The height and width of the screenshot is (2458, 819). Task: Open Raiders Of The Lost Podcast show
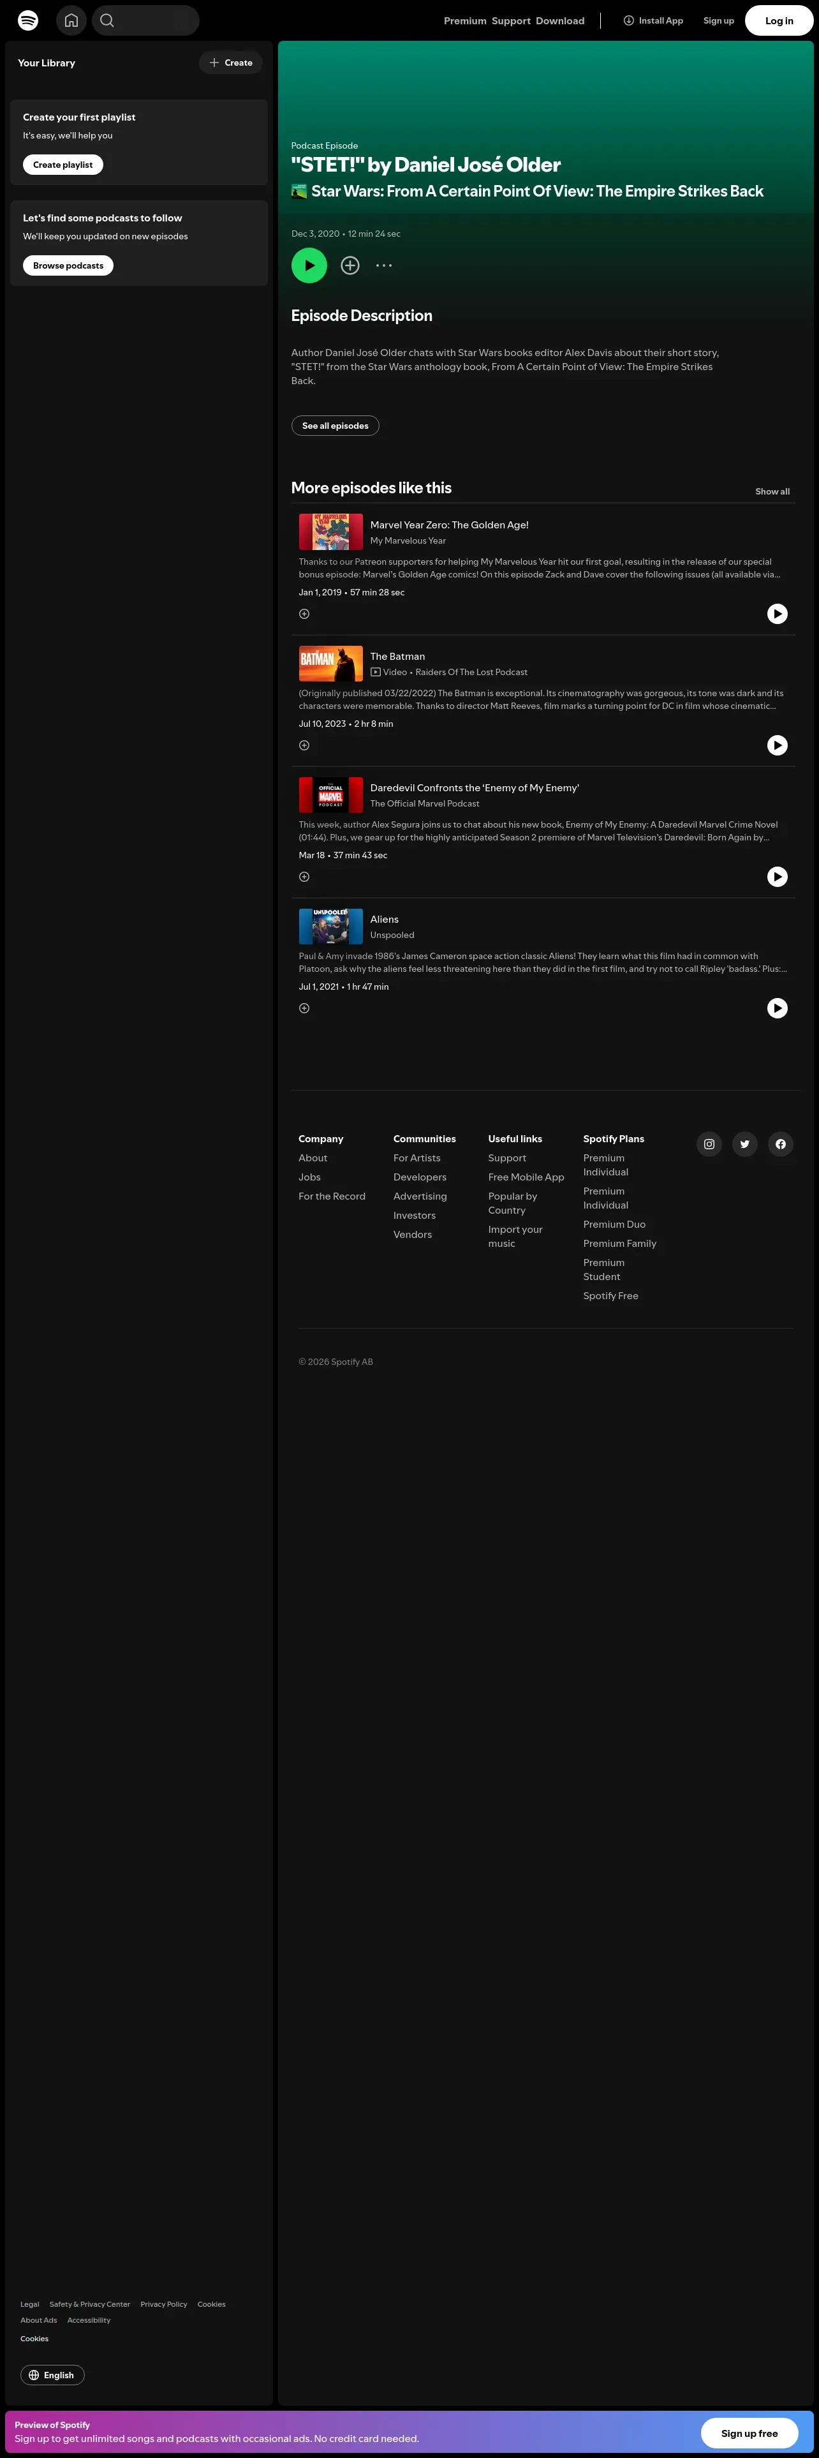click(x=471, y=673)
